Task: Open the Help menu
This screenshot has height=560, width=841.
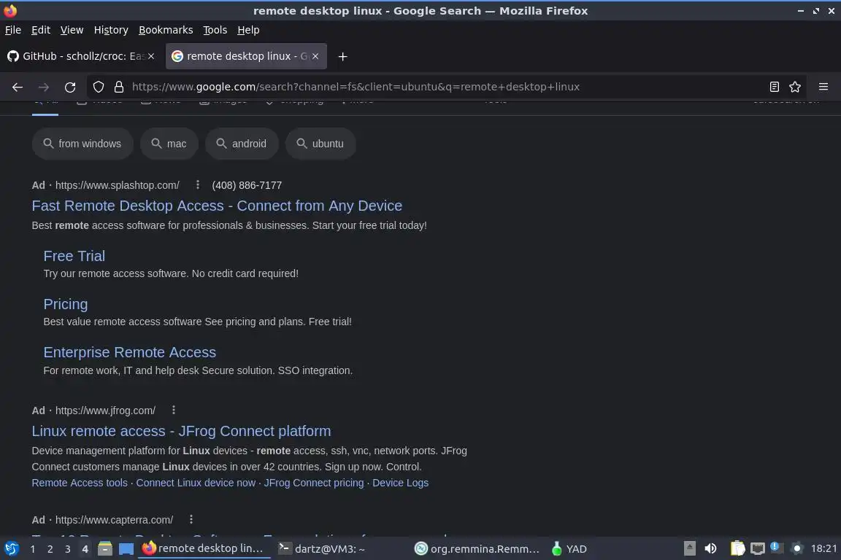Action: click(248, 30)
